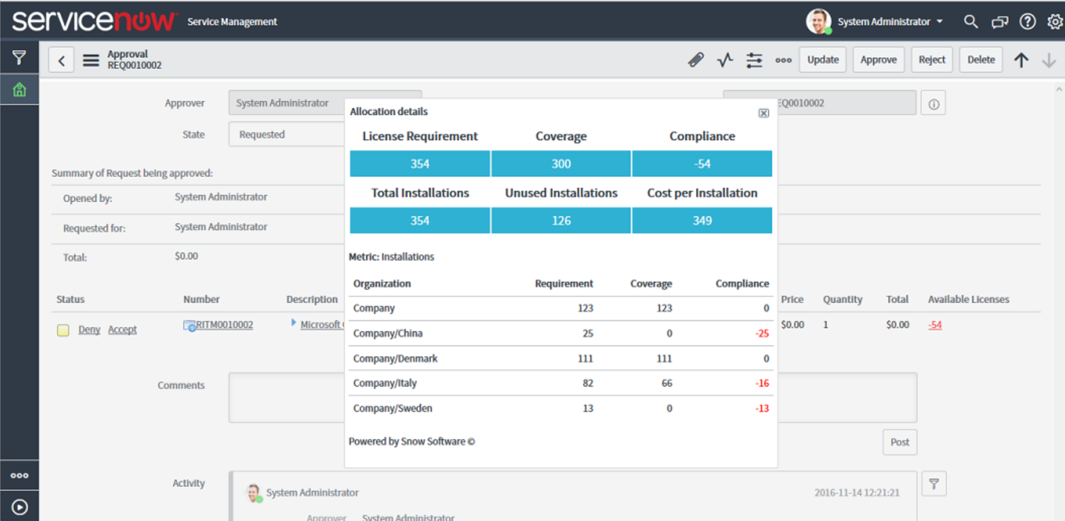The height and width of the screenshot is (521, 1065).
Task: Click the green home icon in sidebar
Action: click(19, 89)
